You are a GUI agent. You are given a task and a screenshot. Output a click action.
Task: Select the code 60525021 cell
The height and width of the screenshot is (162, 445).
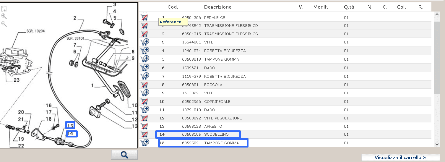pyautogui.click(x=191, y=143)
